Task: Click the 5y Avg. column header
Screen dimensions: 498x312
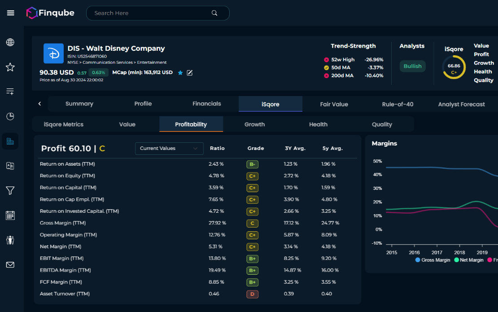Action: click(332, 149)
